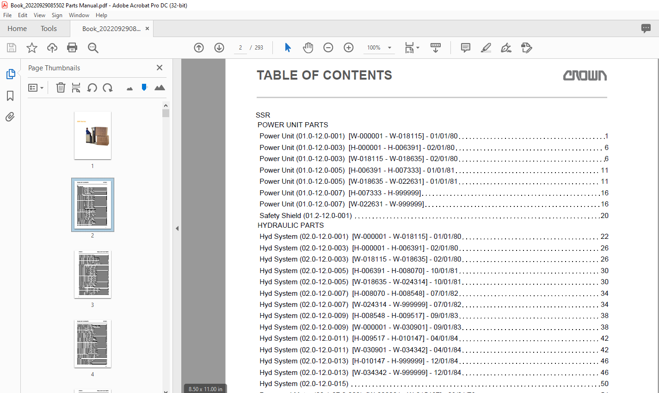659x393 pixels.
Task: Print the document with the printer icon
Action: pos(72,48)
